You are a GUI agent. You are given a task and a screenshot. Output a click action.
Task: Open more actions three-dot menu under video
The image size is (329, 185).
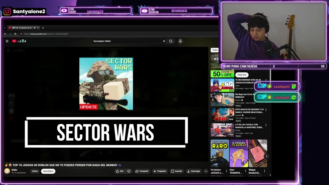point(206,171)
